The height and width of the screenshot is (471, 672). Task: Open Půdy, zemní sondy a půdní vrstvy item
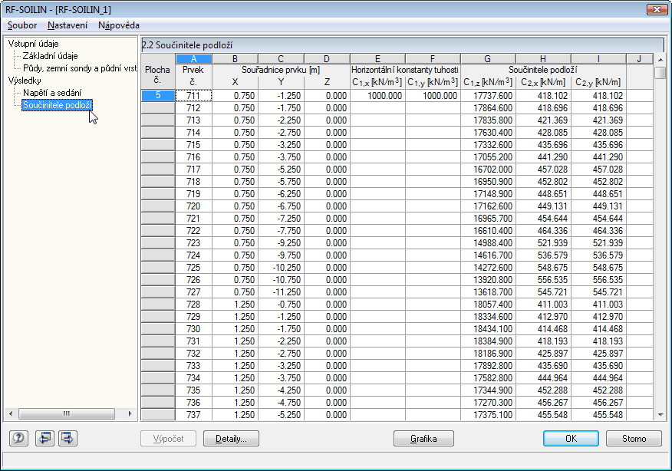point(80,68)
